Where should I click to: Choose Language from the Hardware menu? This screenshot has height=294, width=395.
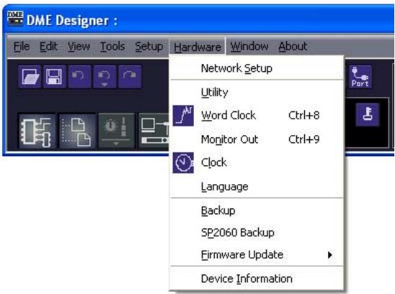click(x=257, y=186)
